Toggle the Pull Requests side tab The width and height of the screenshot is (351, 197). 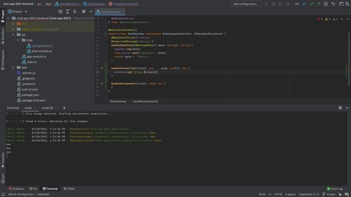[x=3, y=60]
